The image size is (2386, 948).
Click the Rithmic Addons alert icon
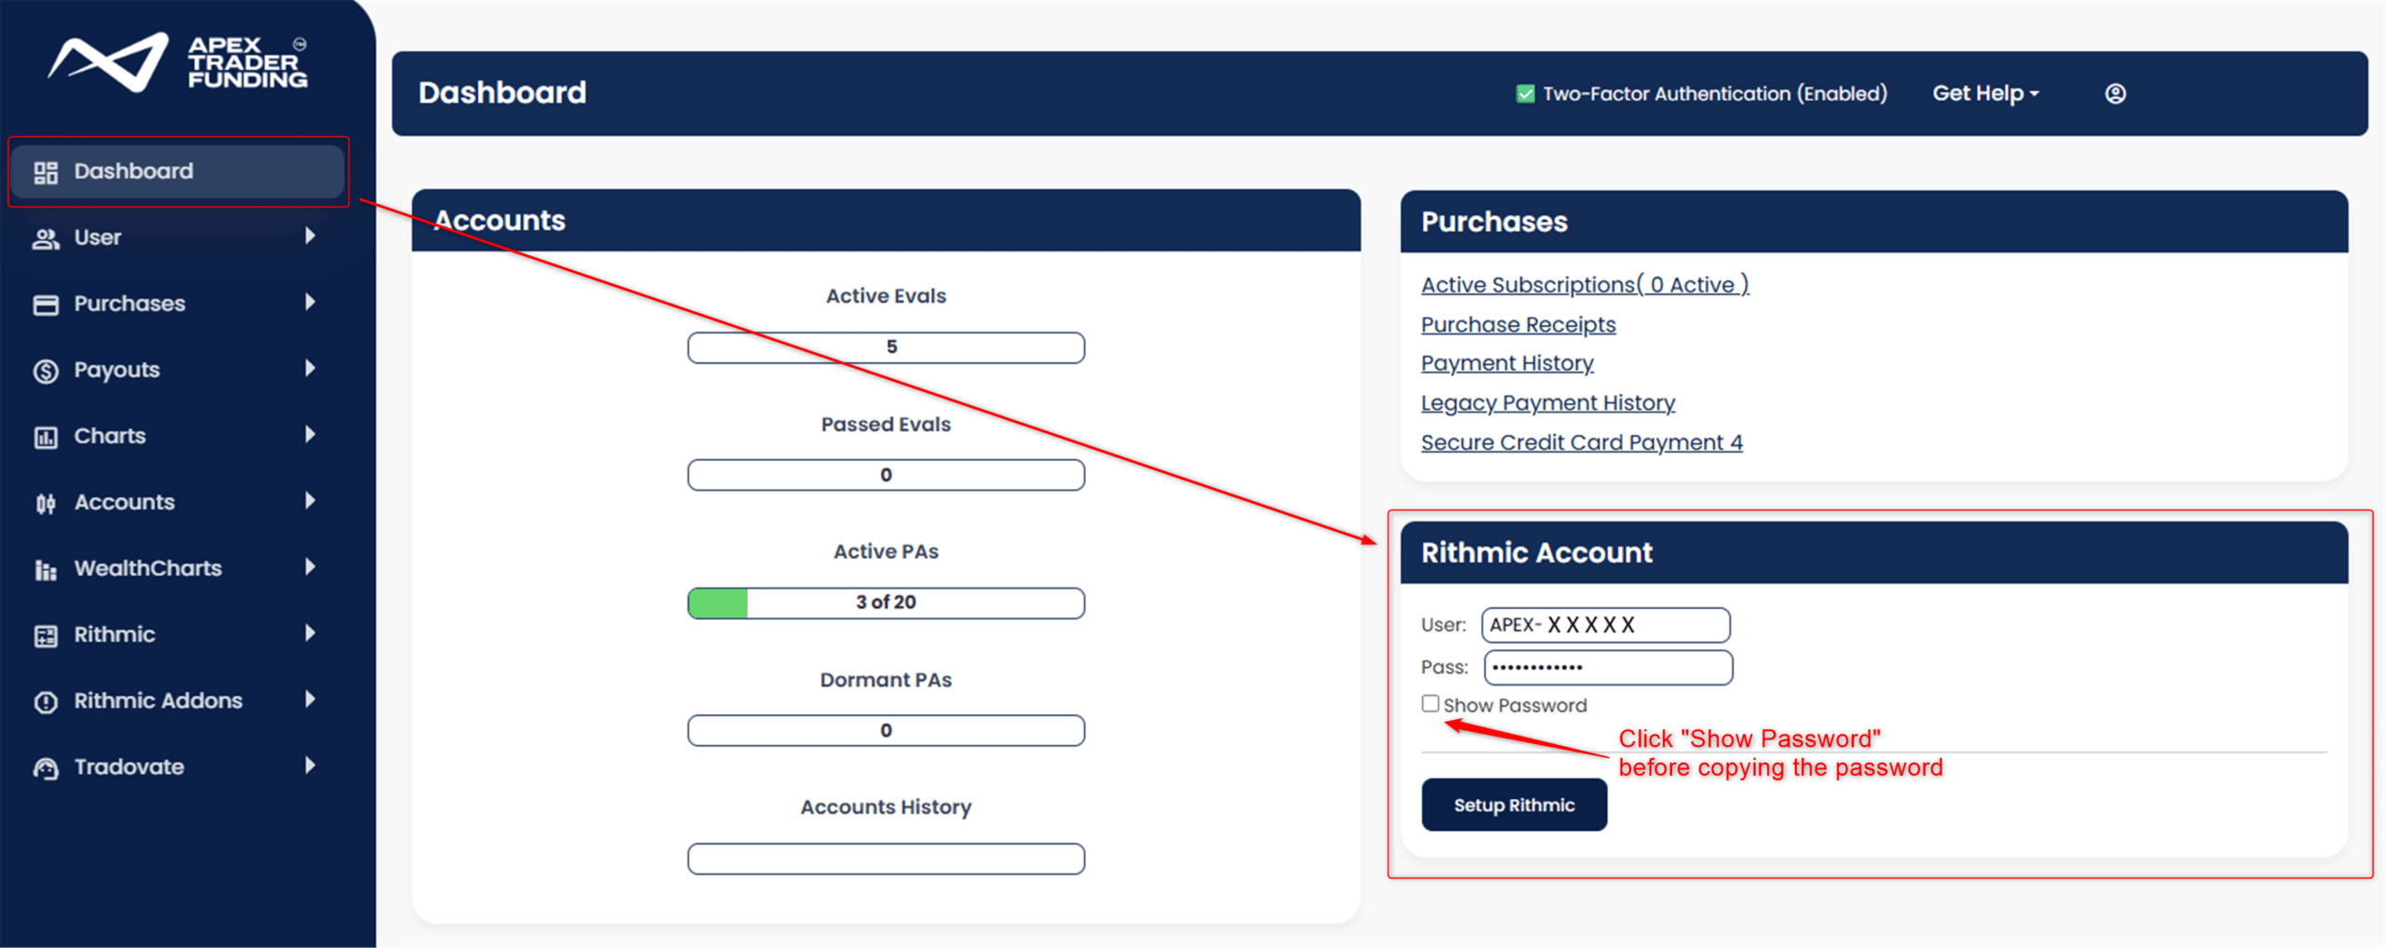click(46, 701)
